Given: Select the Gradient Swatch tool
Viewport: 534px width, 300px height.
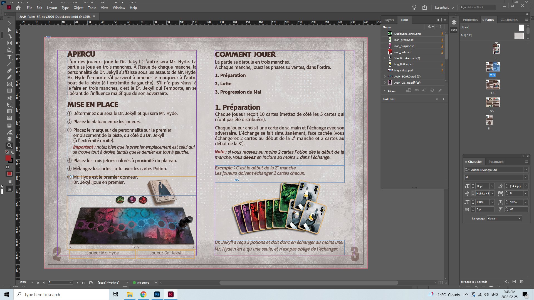Looking at the screenshot, I should pos(9,111).
